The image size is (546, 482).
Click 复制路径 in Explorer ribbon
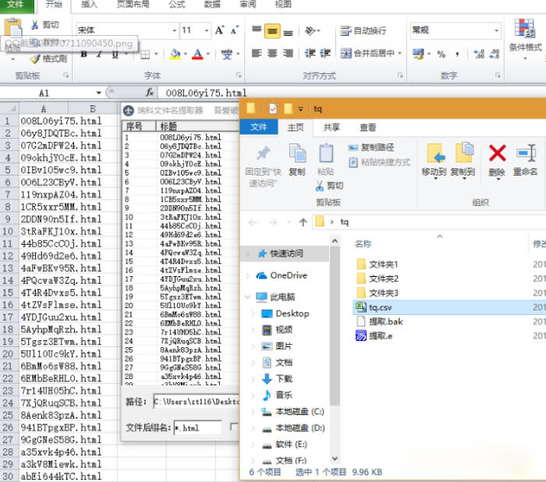371,147
